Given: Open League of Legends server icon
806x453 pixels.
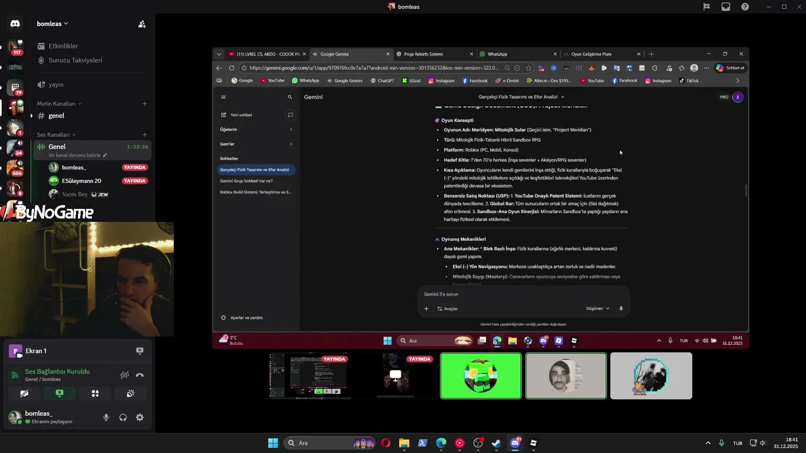Looking at the screenshot, I should pyautogui.click(x=15, y=67).
